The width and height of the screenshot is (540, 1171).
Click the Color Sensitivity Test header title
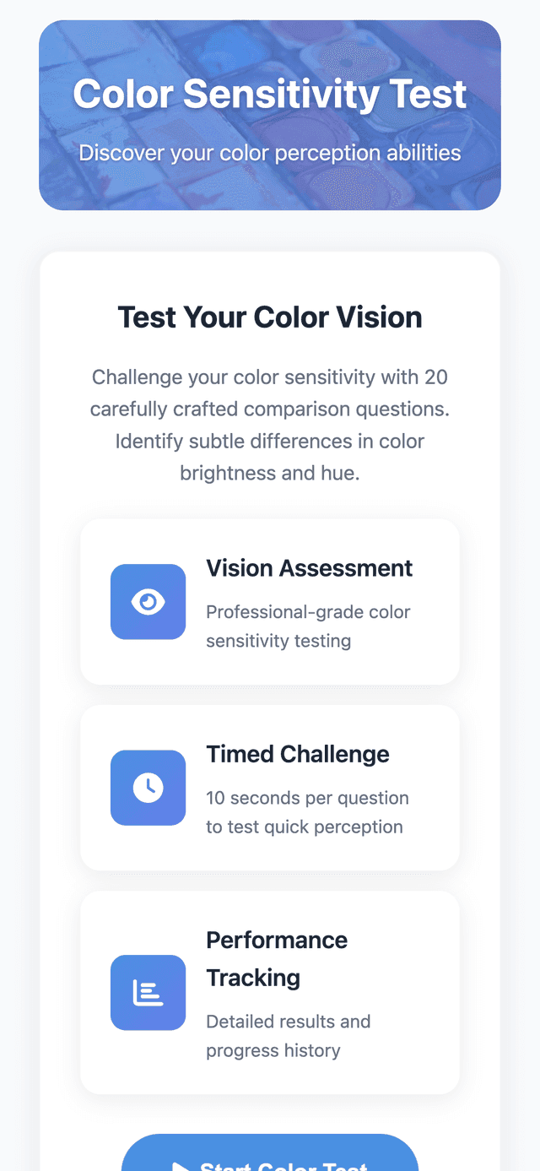pos(270,95)
